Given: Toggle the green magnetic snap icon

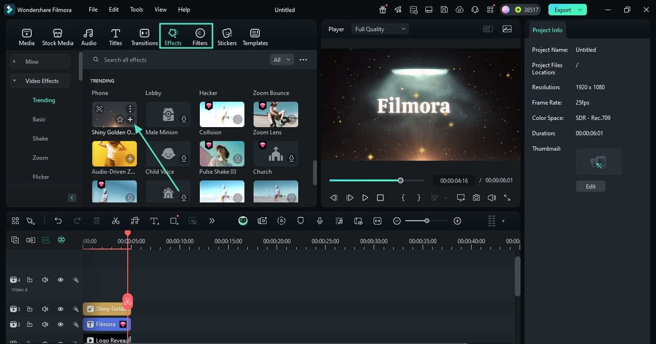Looking at the screenshot, I should click(62, 240).
